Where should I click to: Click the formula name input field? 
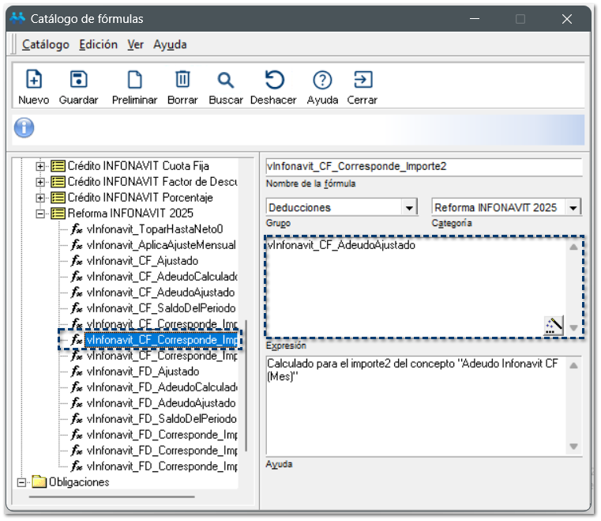[x=424, y=167]
